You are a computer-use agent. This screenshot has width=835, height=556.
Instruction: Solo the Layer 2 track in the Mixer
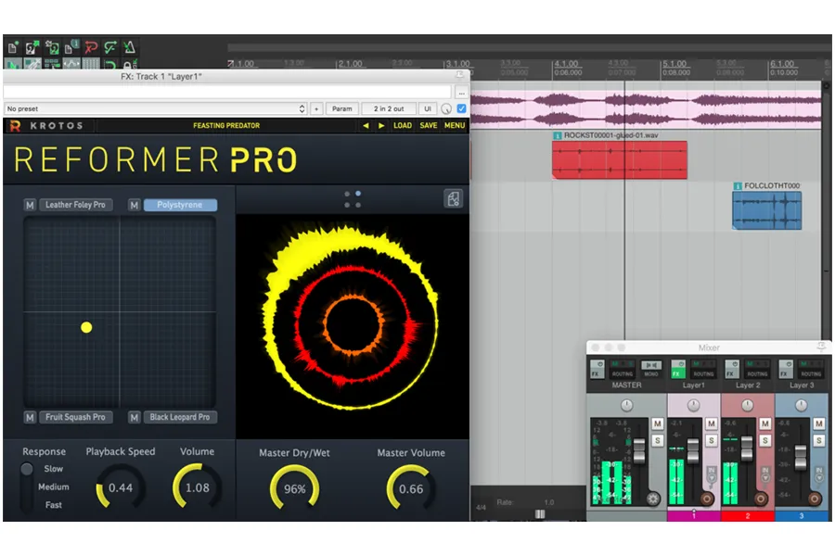pyautogui.click(x=765, y=440)
